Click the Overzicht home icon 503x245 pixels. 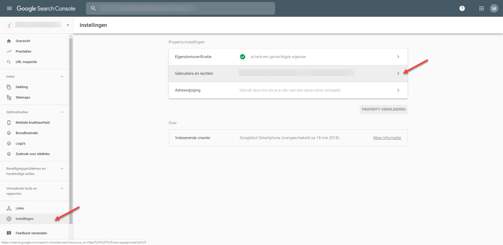9,41
